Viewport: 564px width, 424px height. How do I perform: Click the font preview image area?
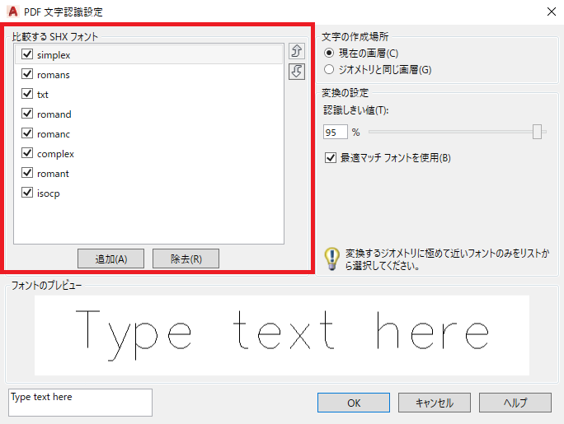[x=282, y=335]
